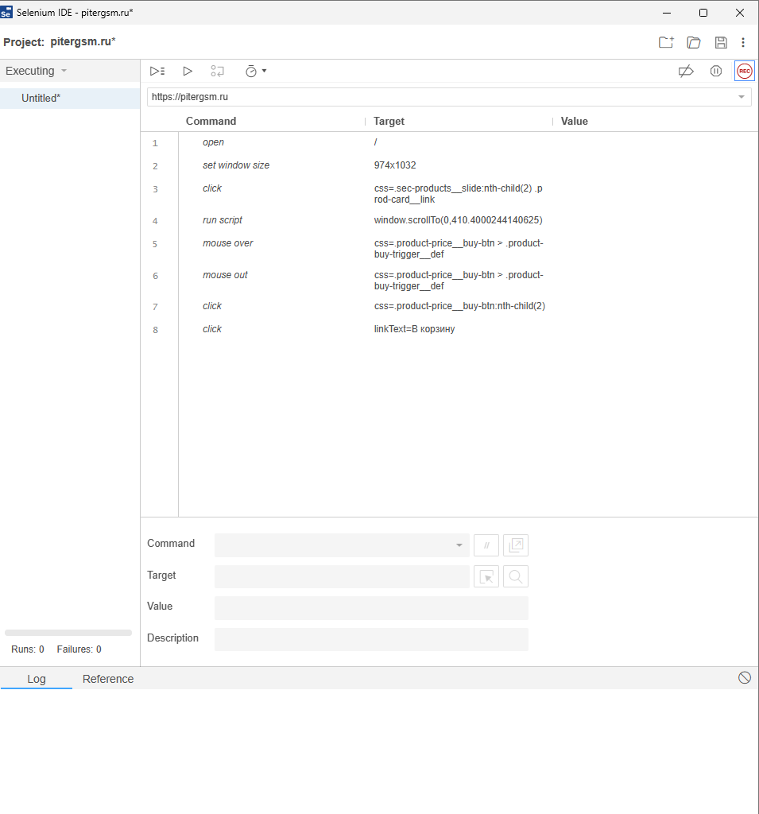Screen dimensions: 759x814
Task: Click the Failures: 0 counter
Action: coord(79,649)
